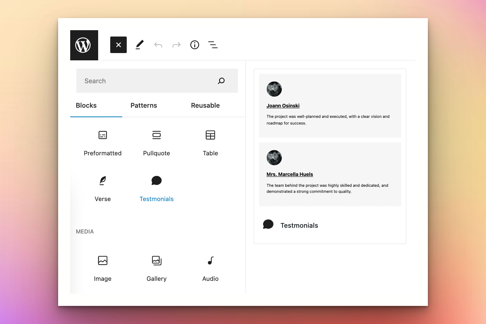Switch to the Blocks tab
This screenshot has width=486, height=324.
pos(86,105)
